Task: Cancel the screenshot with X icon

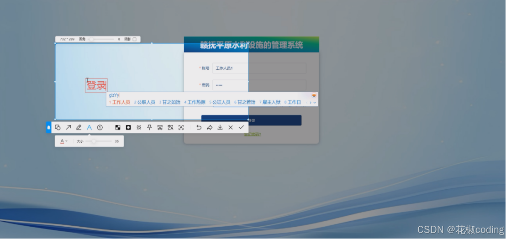Action: 231,128
